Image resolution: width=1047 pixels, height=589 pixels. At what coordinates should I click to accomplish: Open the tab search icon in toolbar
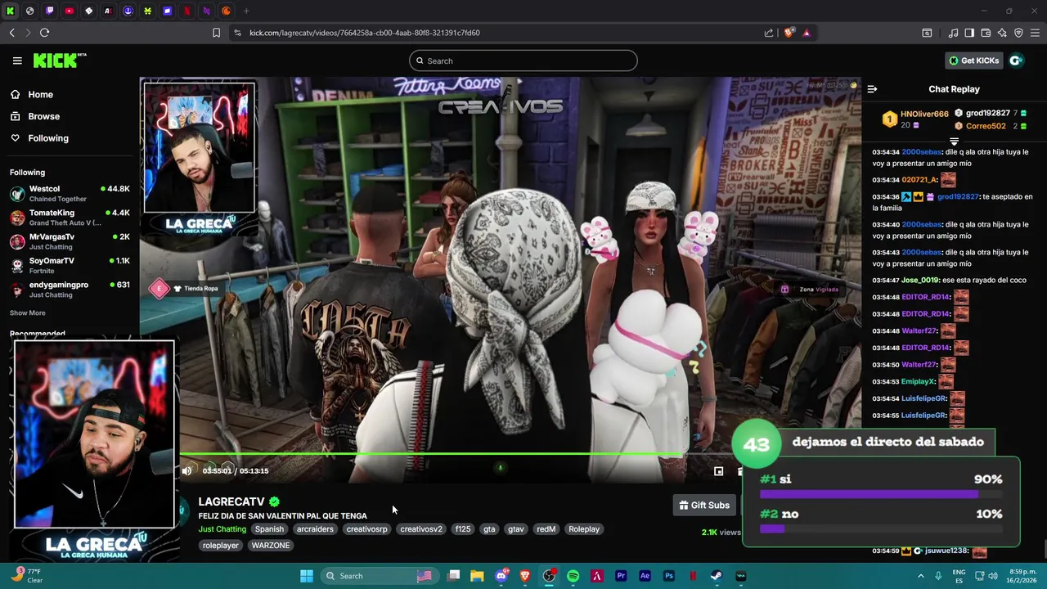pos(927,33)
